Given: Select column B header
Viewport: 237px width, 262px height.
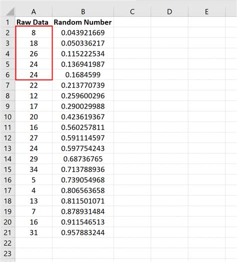Looking at the screenshot, I should point(83,11).
